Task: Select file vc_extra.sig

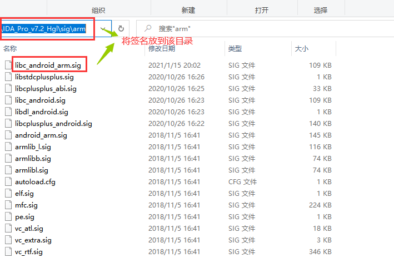Action: point(33,240)
